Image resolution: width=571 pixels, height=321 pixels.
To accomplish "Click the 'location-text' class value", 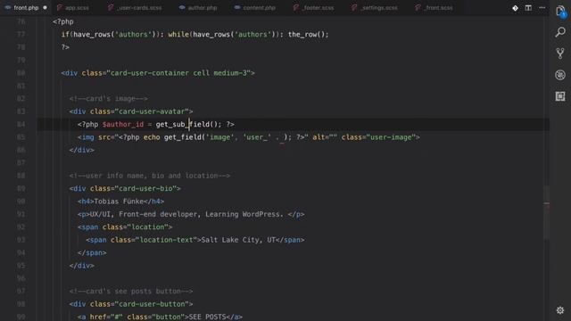I will 166,240.
